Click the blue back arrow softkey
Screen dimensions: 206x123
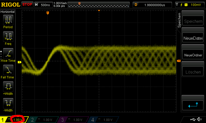click(x=193, y=105)
